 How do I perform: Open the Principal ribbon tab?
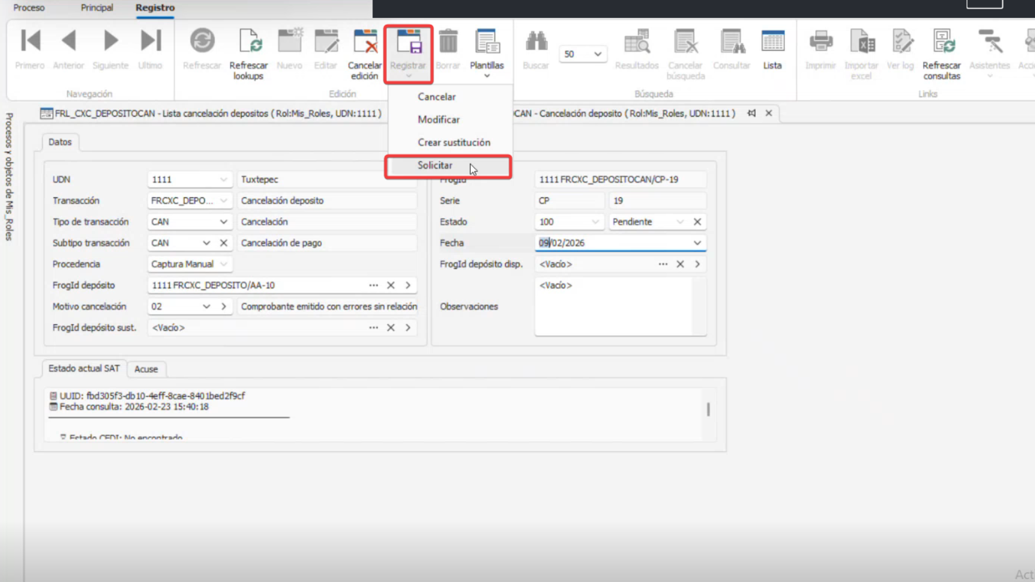coord(97,8)
